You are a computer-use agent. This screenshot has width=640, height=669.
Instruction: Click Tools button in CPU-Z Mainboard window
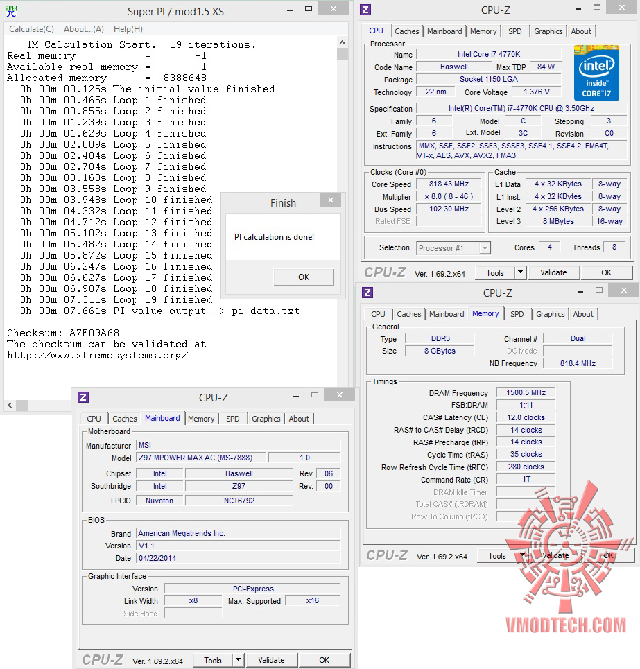point(212,661)
